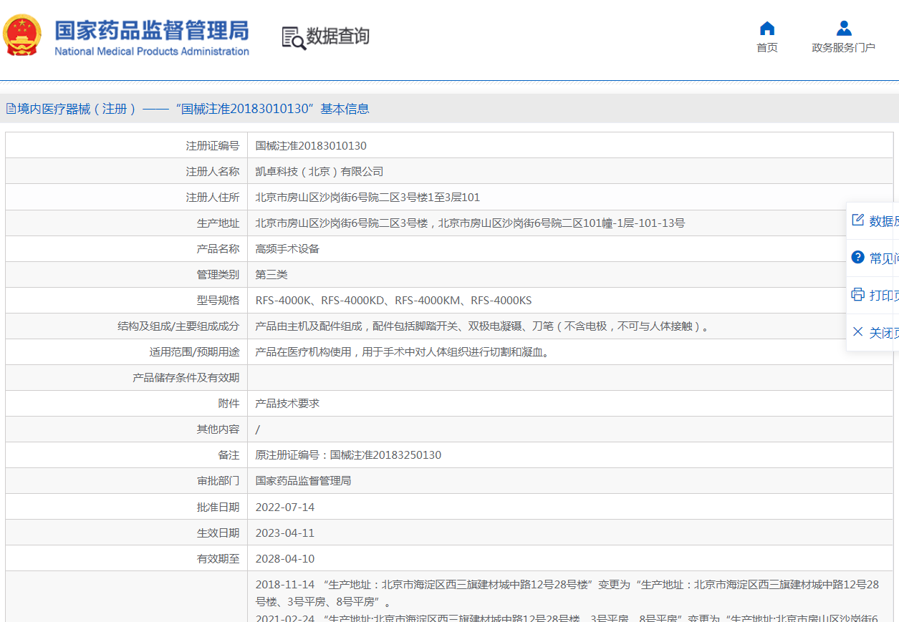The image size is (899, 622).
Task: Click the 首页 home icon
Action: [767, 29]
